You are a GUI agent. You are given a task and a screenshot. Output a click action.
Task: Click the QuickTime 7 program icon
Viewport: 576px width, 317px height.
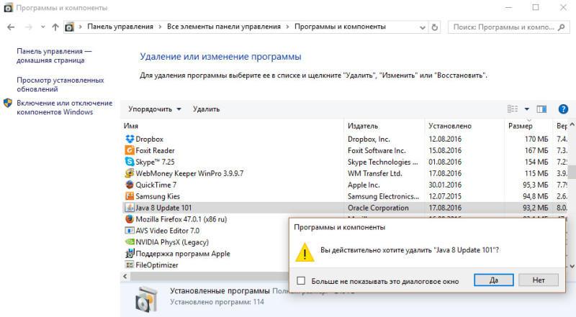tap(130, 185)
